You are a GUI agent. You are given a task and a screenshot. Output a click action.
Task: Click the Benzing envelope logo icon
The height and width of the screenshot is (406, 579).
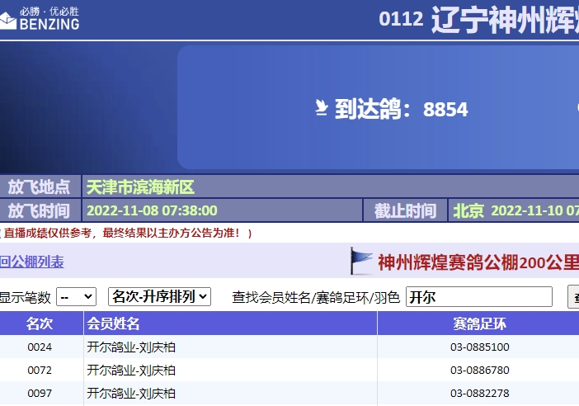pyautogui.click(x=8, y=20)
